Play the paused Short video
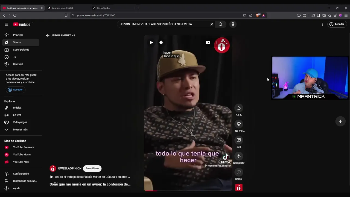The height and width of the screenshot is (197, 350). (151, 42)
